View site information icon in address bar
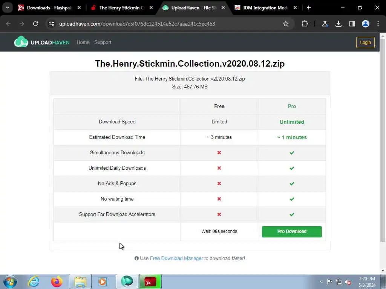This screenshot has width=386, height=289. pos(52,24)
